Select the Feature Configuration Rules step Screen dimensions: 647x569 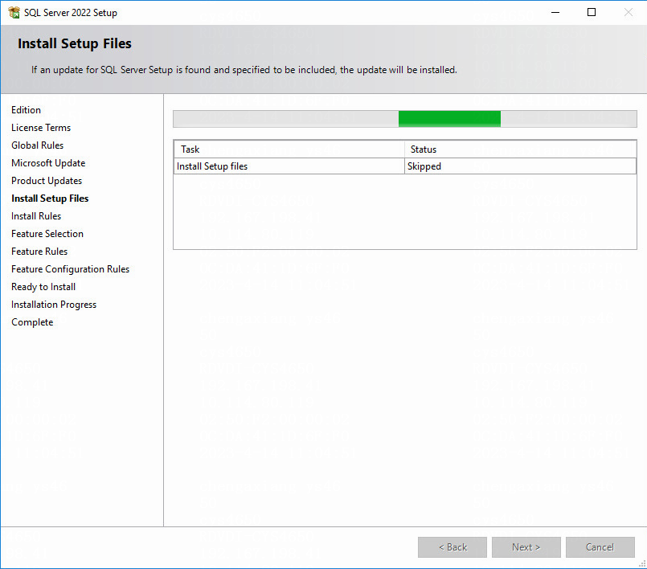coord(70,269)
